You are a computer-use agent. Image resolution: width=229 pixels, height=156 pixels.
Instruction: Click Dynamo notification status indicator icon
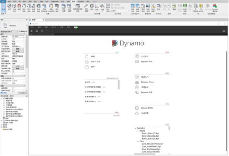pyautogui.click(x=76, y=27)
